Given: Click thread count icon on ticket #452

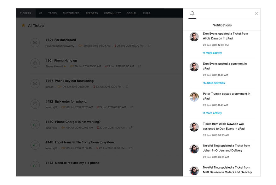Looking at the screenshot, I should [131, 107].
